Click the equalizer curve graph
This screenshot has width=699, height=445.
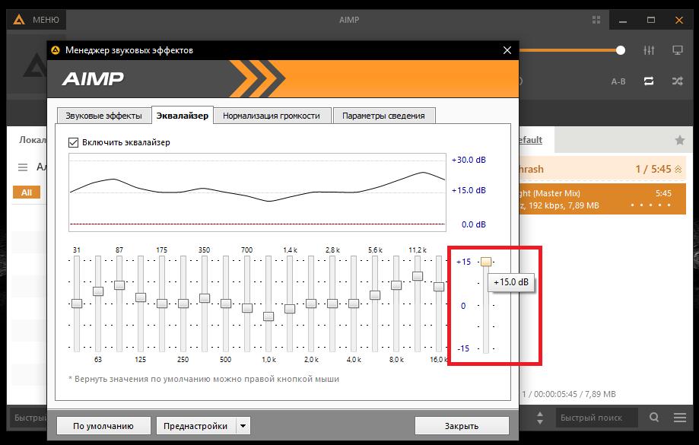point(257,192)
